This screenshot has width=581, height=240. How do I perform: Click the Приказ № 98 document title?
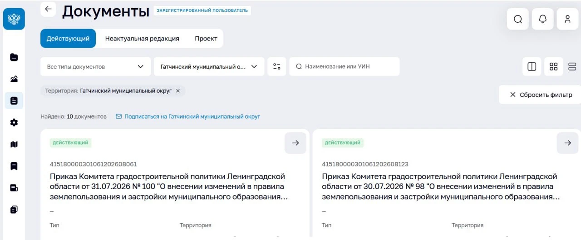[441, 186]
